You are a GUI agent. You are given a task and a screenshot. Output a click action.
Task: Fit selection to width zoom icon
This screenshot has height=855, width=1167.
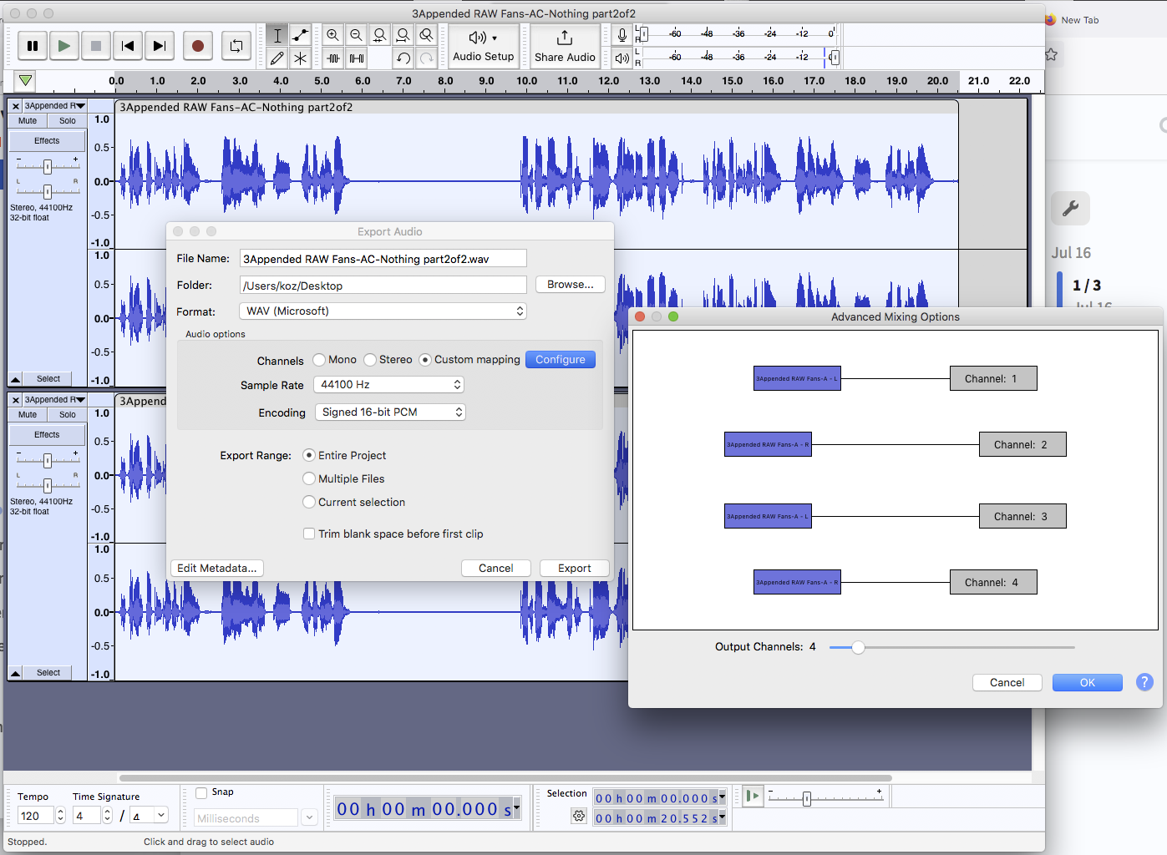click(x=379, y=35)
